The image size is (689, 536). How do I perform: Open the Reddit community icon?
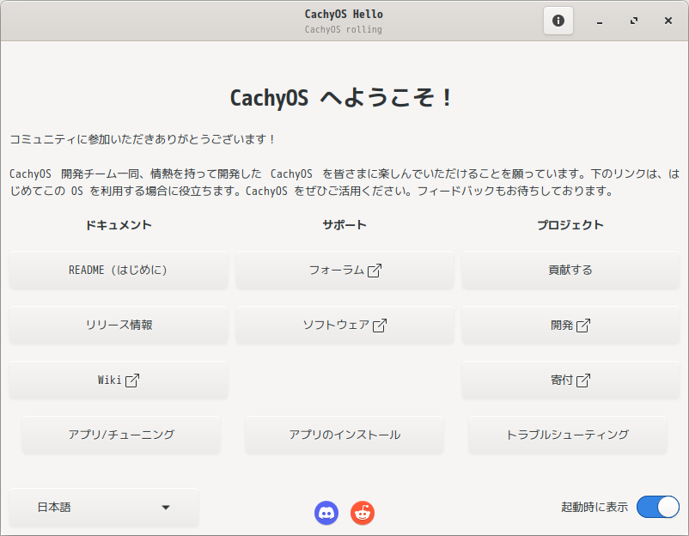363,513
